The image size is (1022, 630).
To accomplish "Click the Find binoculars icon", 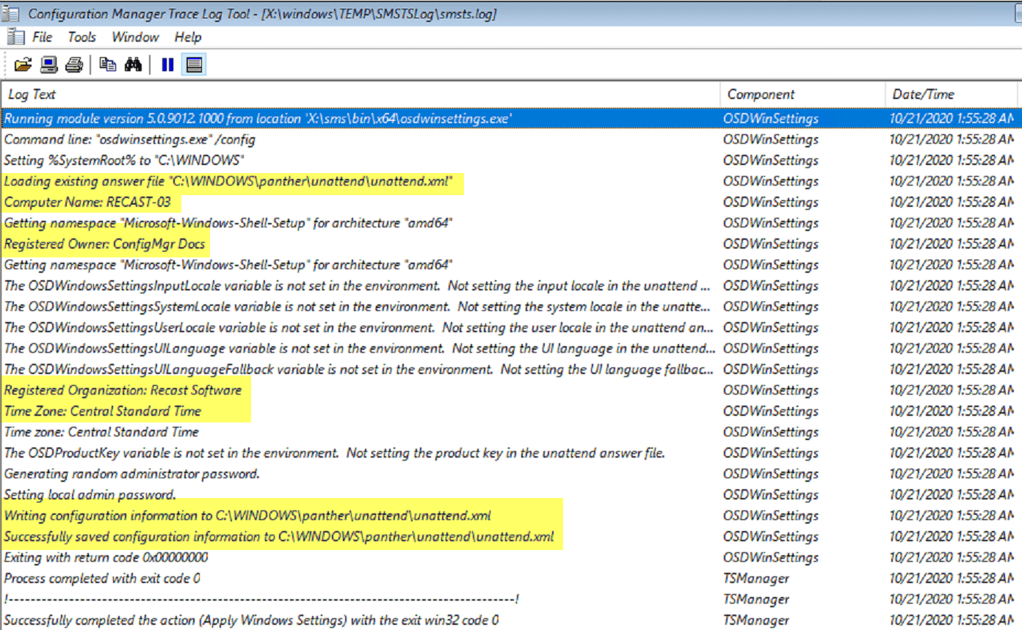I will tap(133, 65).
